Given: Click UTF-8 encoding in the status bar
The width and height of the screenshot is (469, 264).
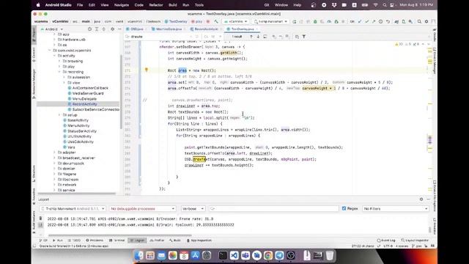Looking at the screenshot, I should pos(388,246).
